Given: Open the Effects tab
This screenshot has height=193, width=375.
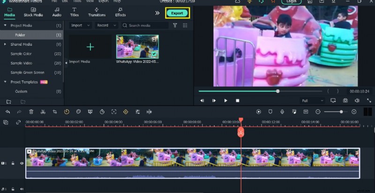Looking at the screenshot, I should [120, 12].
